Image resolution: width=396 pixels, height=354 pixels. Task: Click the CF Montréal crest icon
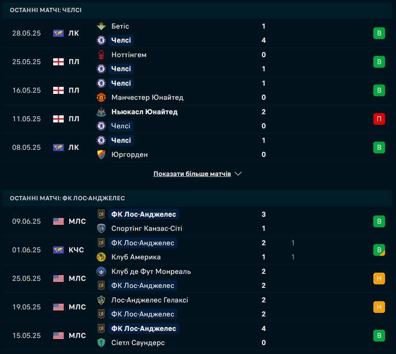101,271
